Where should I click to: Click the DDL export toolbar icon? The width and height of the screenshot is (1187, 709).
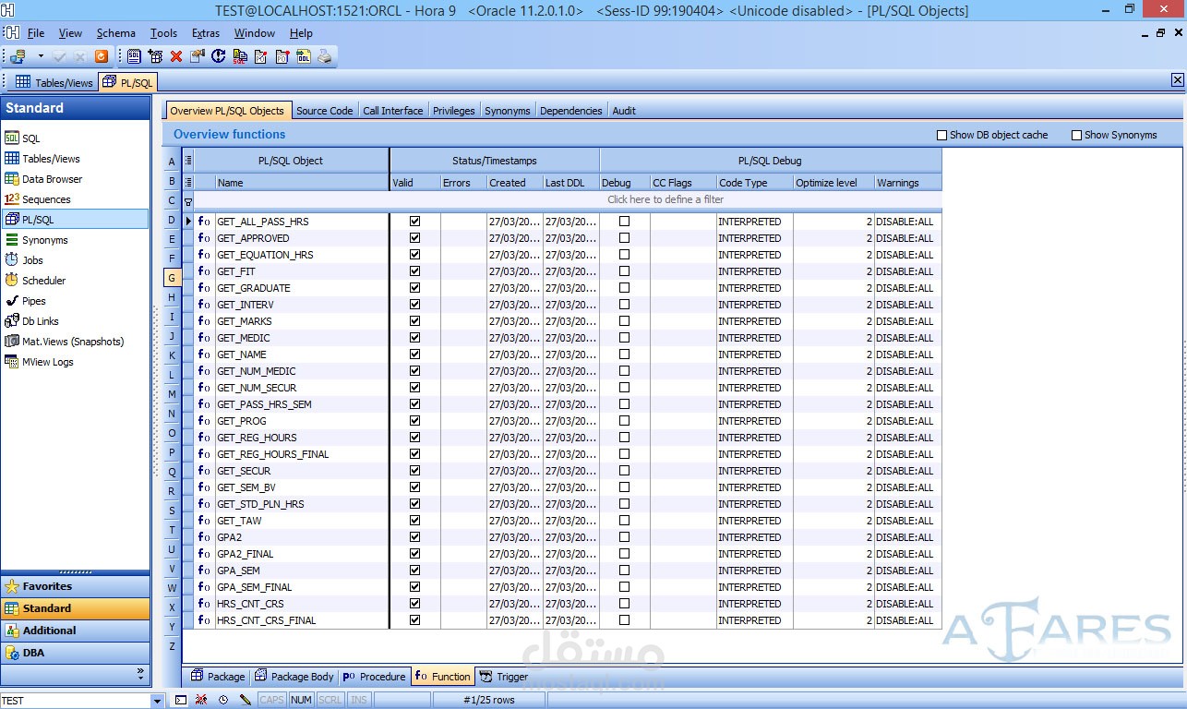[304, 56]
